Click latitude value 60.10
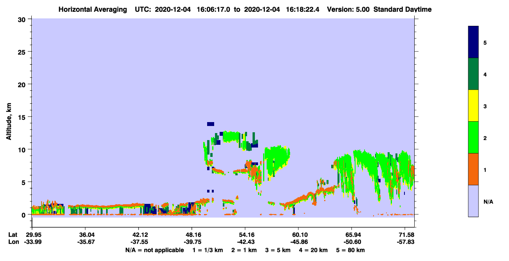509x261 pixels. 298,234
